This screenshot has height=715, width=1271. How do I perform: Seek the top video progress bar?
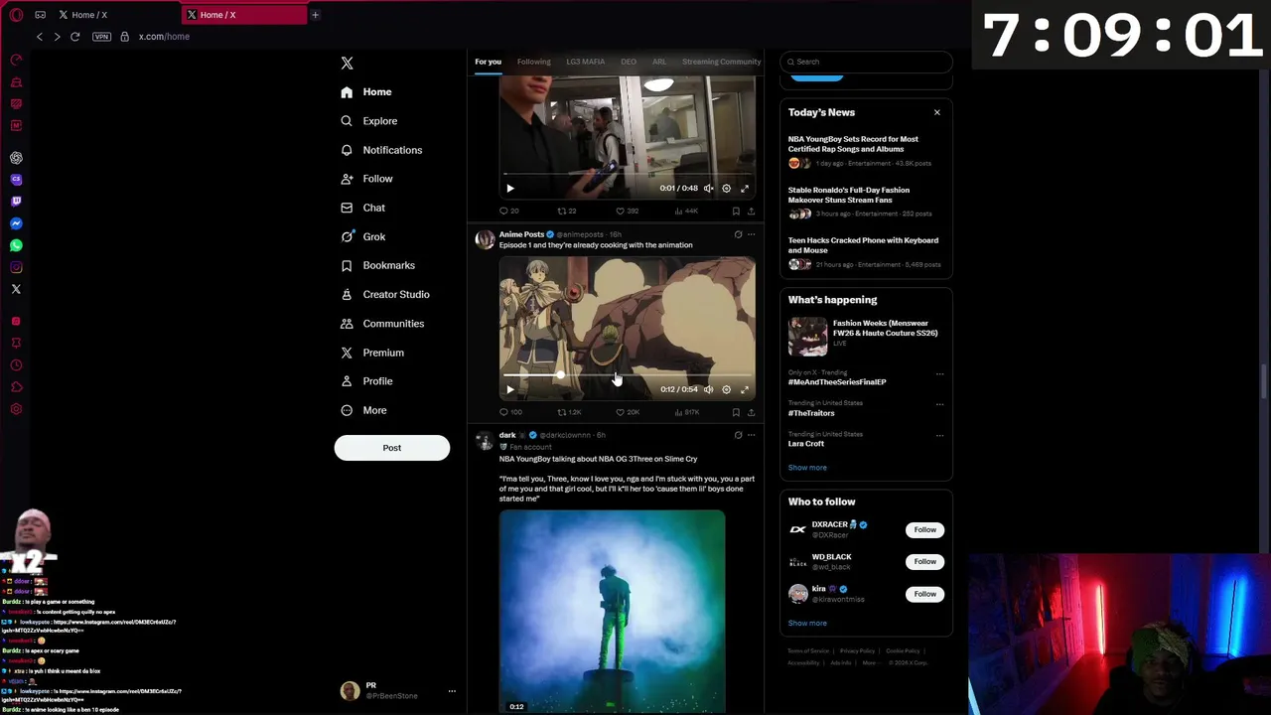(627, 175)
